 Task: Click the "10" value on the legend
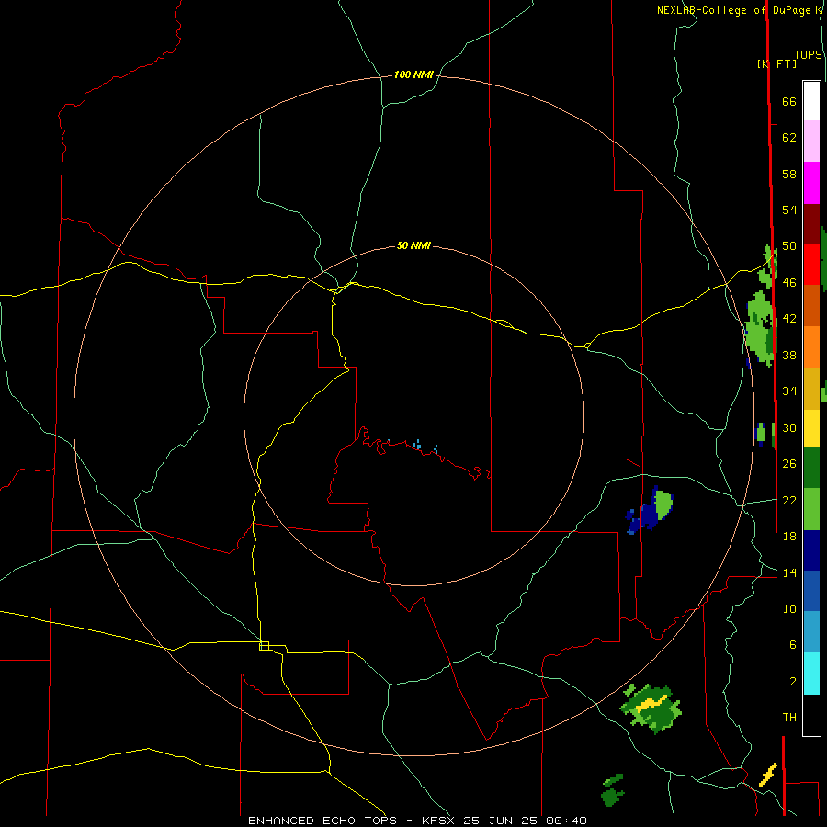point(789,609)
